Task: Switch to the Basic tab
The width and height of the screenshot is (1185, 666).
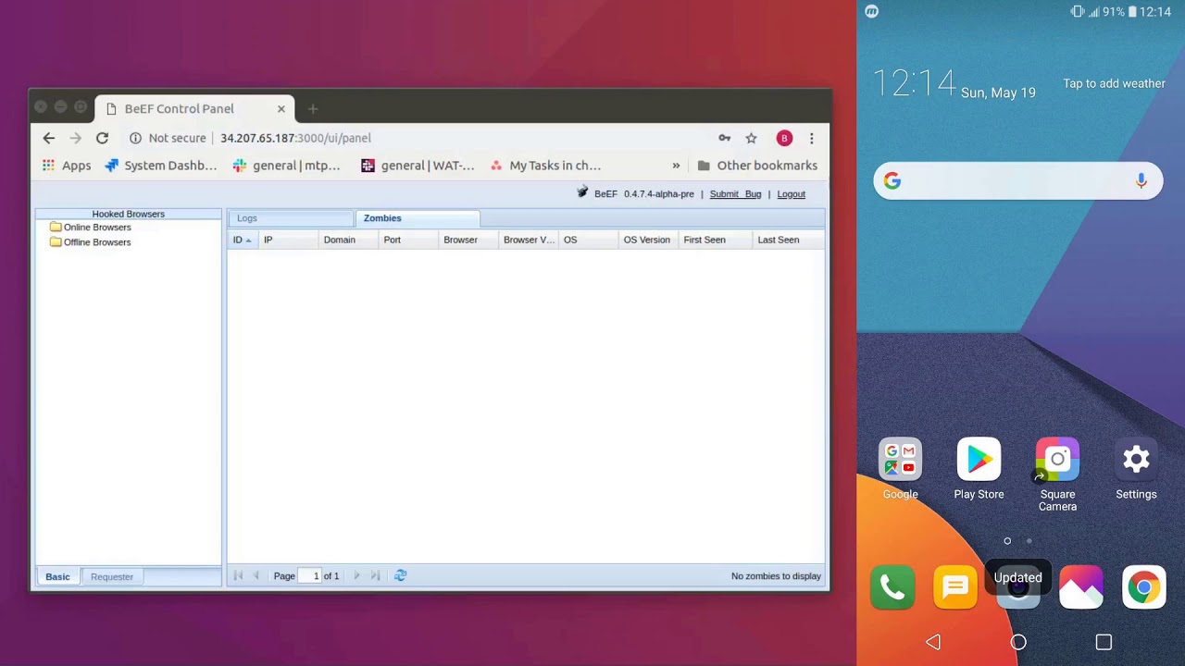Action: point(57,577)
